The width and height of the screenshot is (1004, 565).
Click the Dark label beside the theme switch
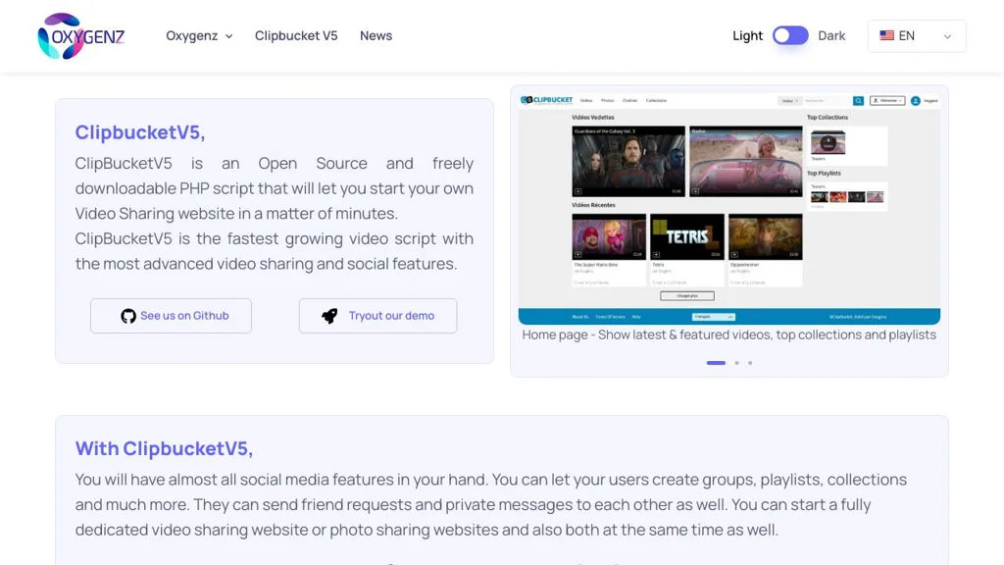click(x=831, y=35)
